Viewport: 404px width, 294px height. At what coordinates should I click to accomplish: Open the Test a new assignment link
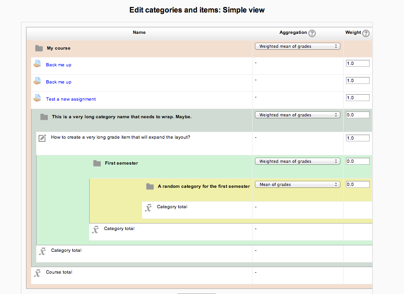point(71,99)
